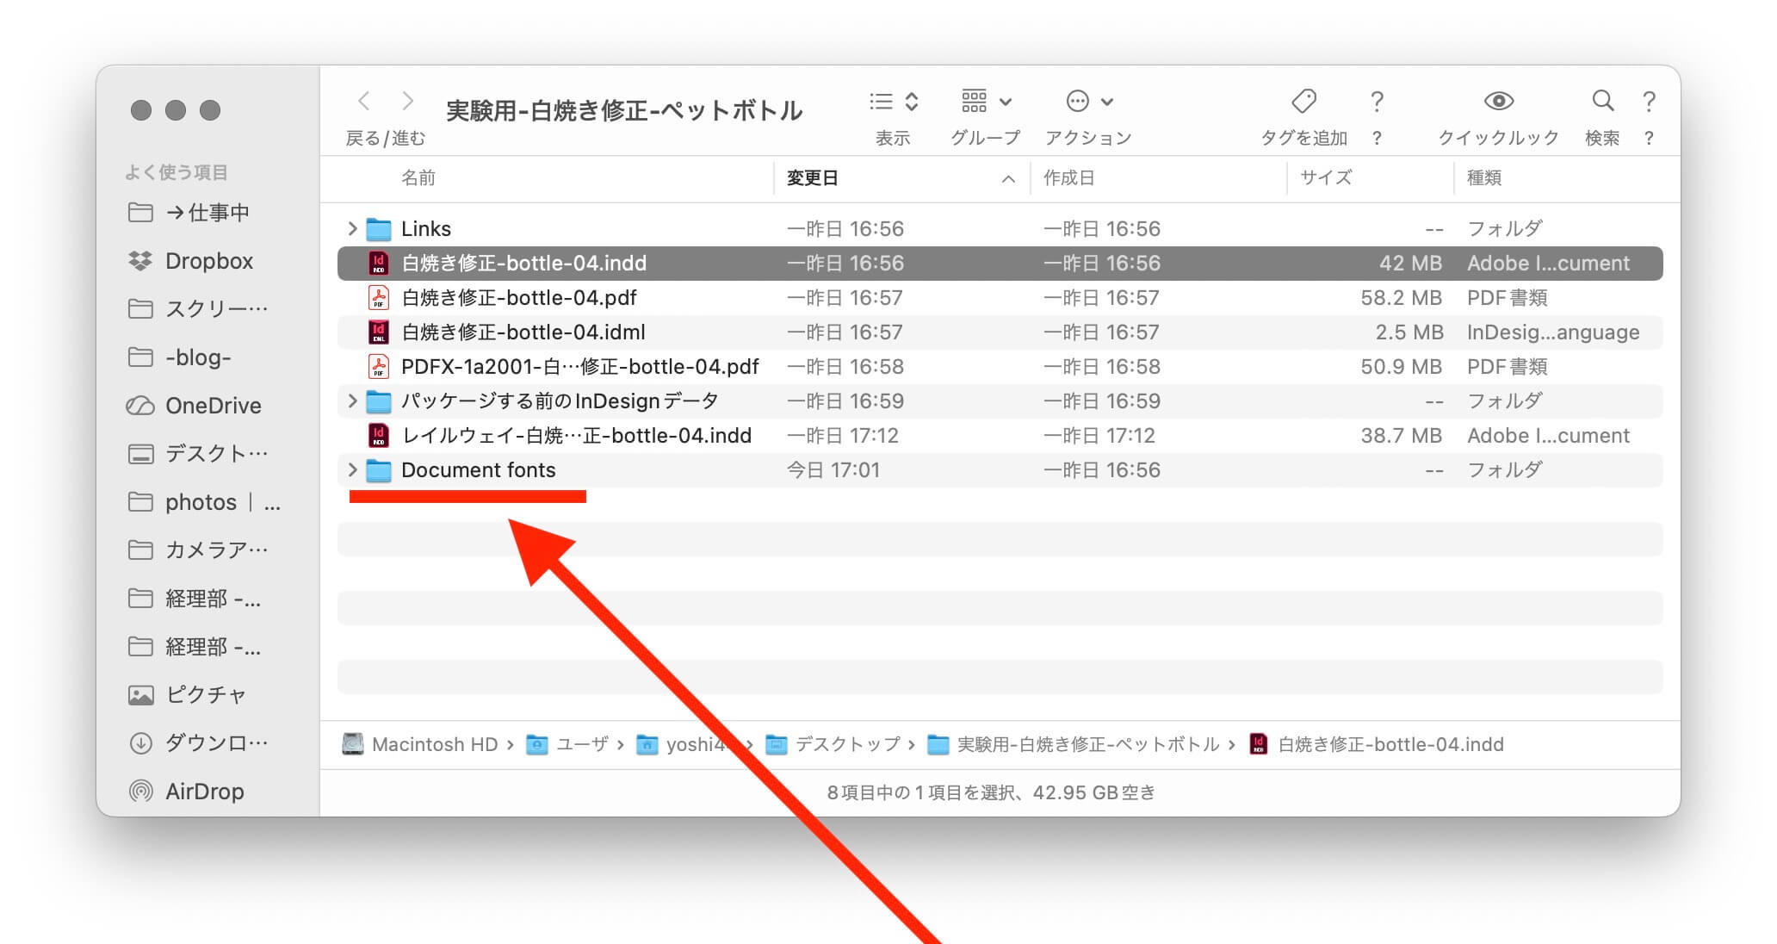1777x944 pixels.
Task: Go forward with the right chevron
Action: coord(408,102)
